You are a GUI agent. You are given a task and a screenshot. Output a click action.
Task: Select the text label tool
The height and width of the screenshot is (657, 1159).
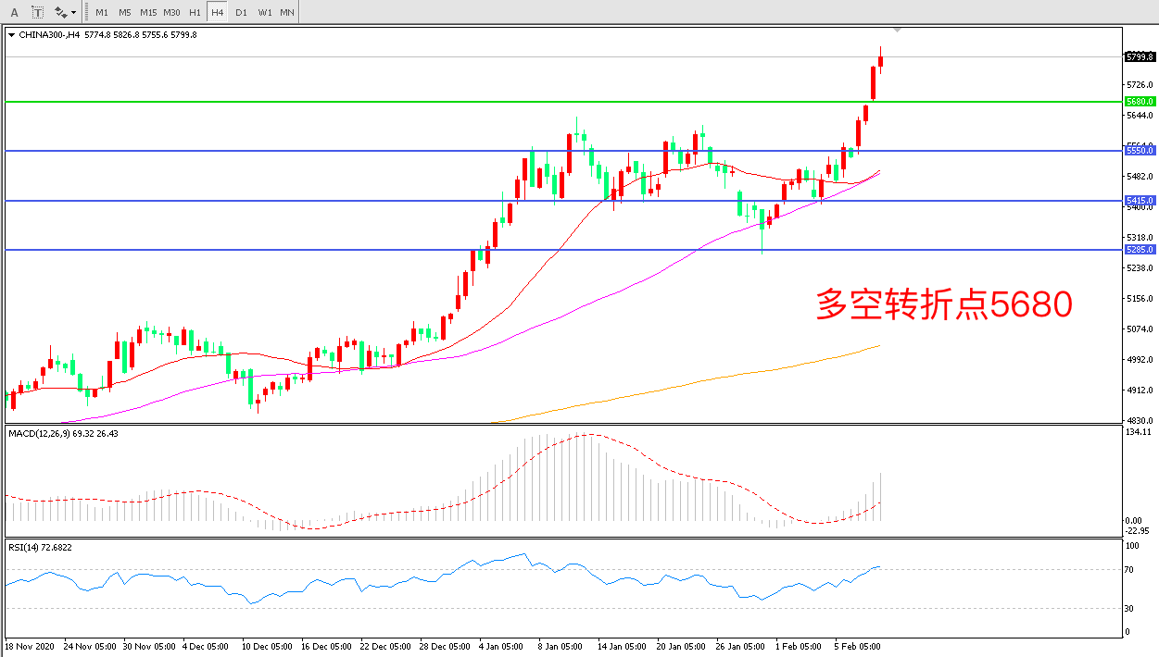pos(37,12)
